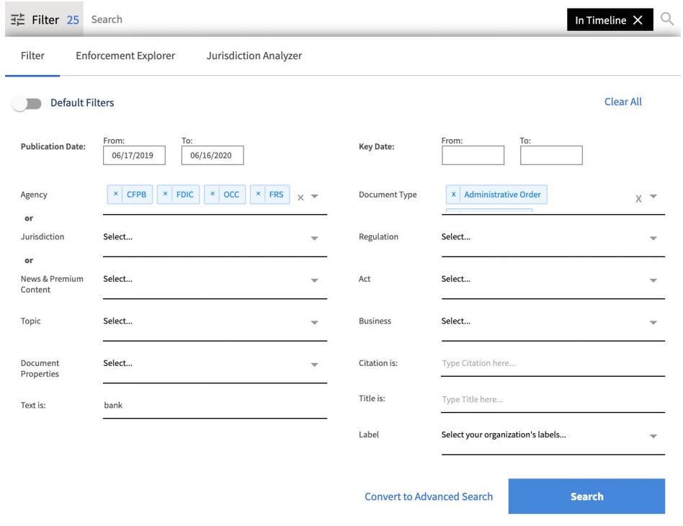Image resolution: width=683 pixels, height=526 pixels.
Task: Click the CFPB tag text
Action: click(136, 195)
